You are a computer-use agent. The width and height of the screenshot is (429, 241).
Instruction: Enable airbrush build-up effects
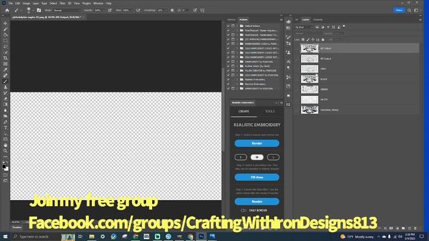click(138, 11)
